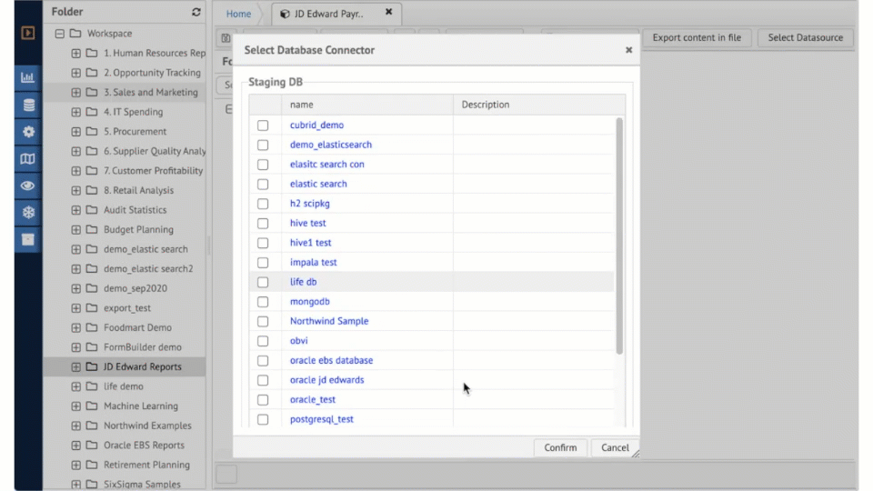
Task: Close the JD Edward Payr.. tab
Action: [388, 12]
